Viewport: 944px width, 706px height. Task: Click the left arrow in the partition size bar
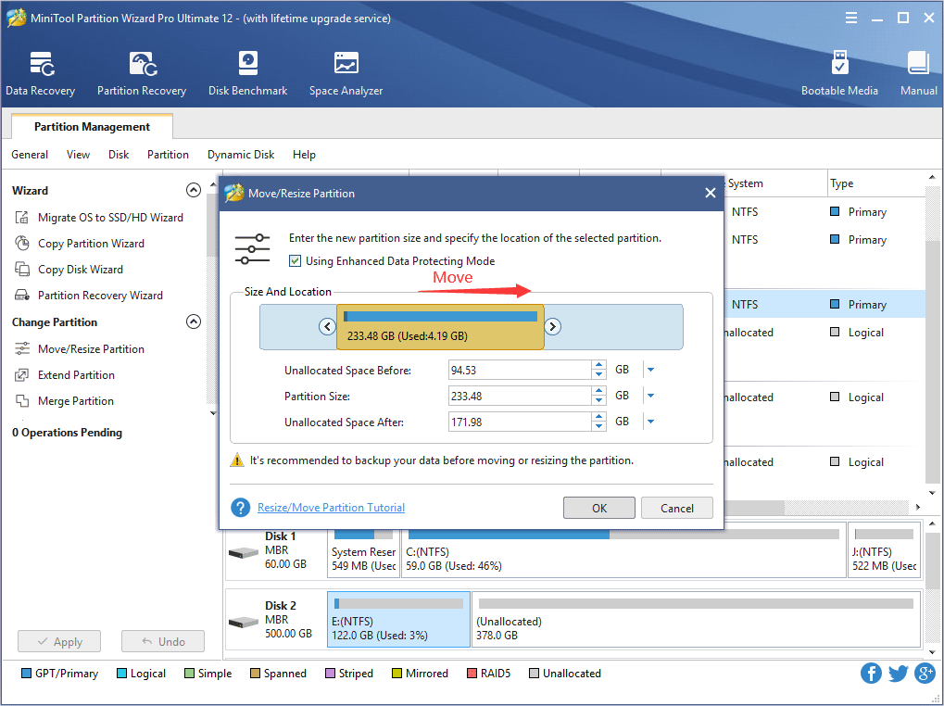coord(326,326)
